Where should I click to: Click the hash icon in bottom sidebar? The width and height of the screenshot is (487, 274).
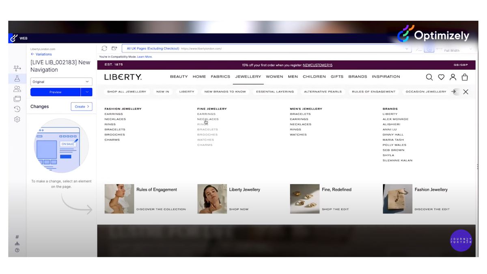[17, 237]
